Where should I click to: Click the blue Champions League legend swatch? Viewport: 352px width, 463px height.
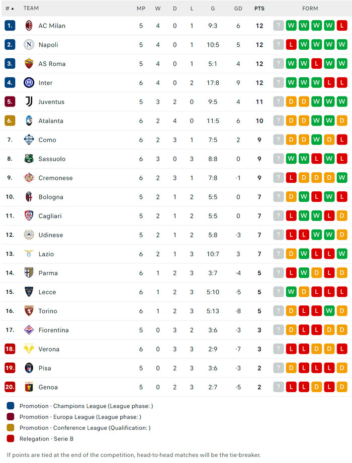pos(11,406)
